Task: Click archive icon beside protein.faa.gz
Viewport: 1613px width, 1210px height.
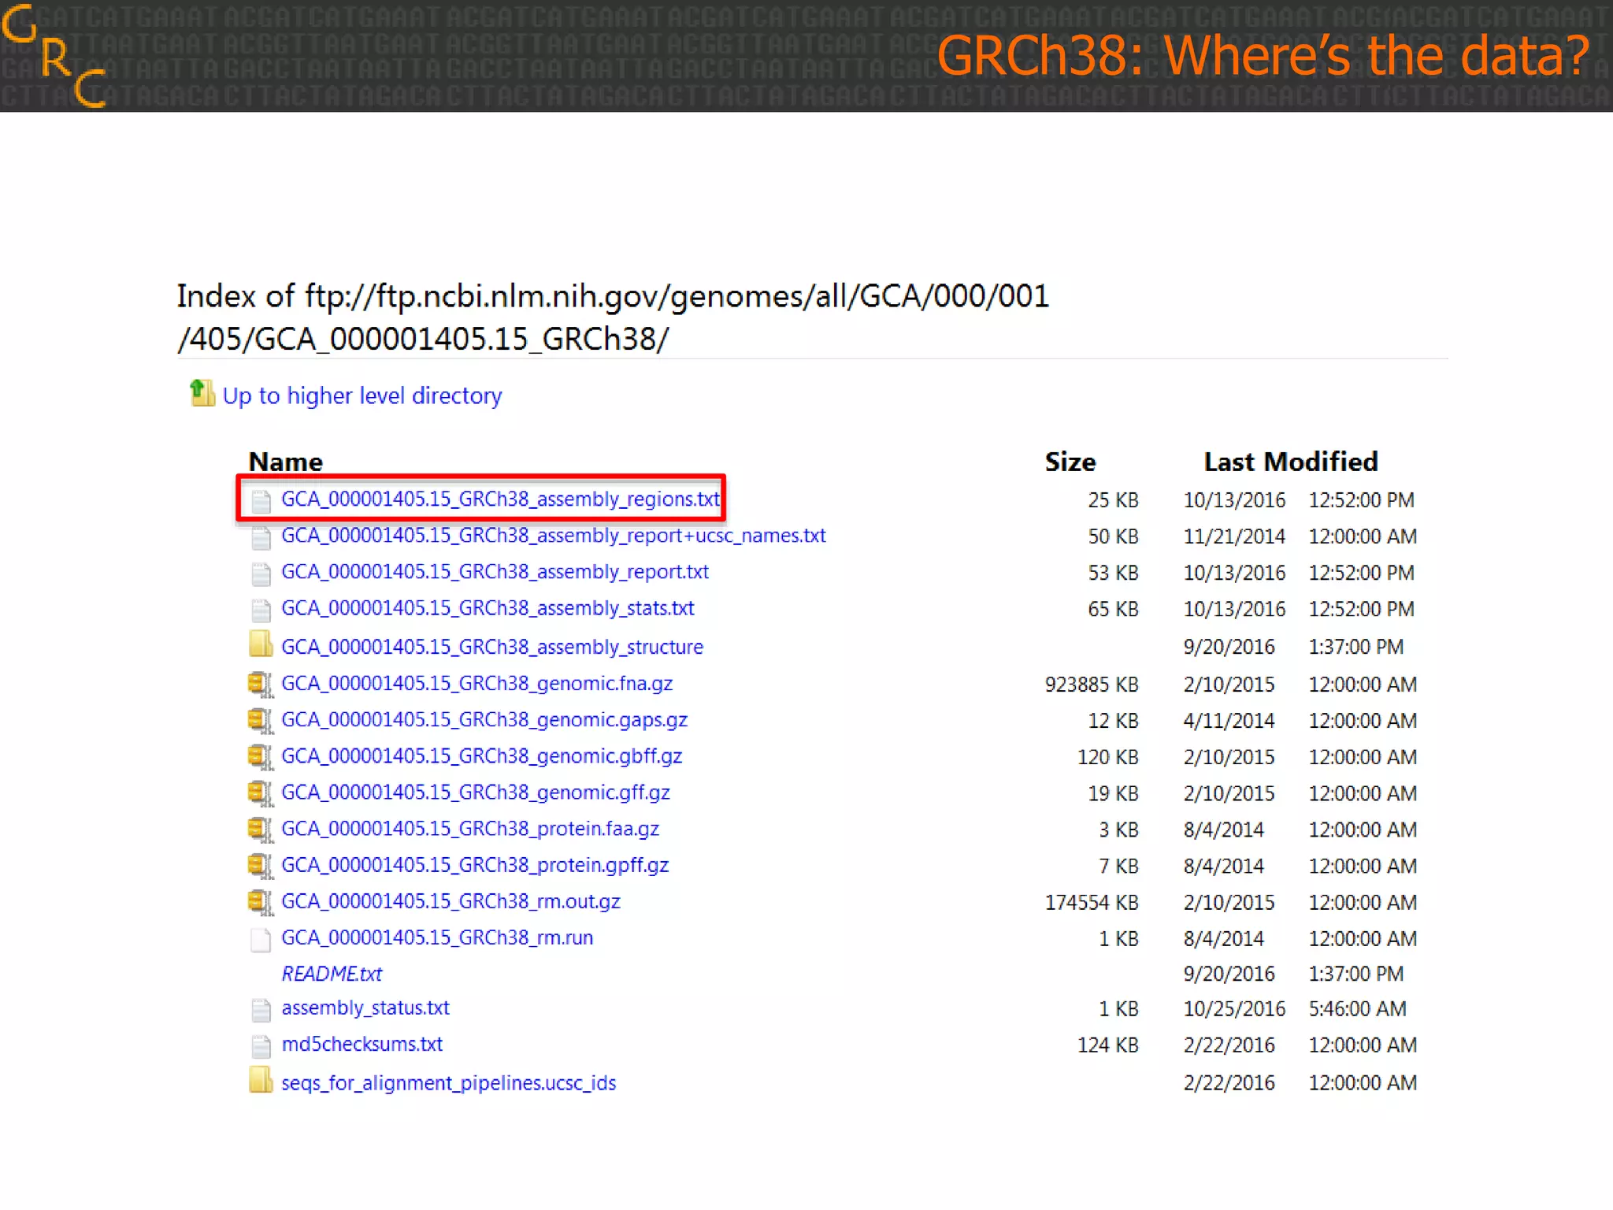Action: (x=261, y=829)
